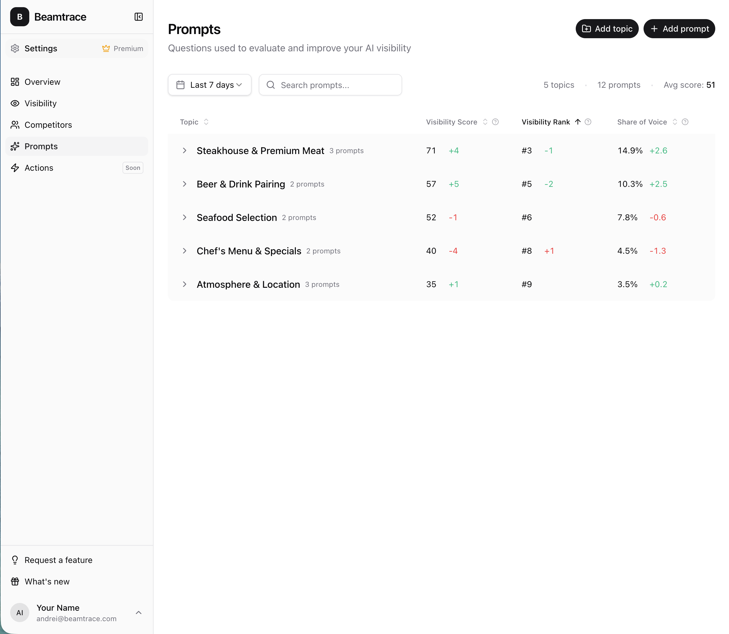Viewport: 729px width, 634px height.
Task: Click the Share of Voice help icon
Action: coord(685,122)
